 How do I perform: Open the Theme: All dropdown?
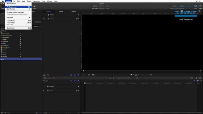38,27
